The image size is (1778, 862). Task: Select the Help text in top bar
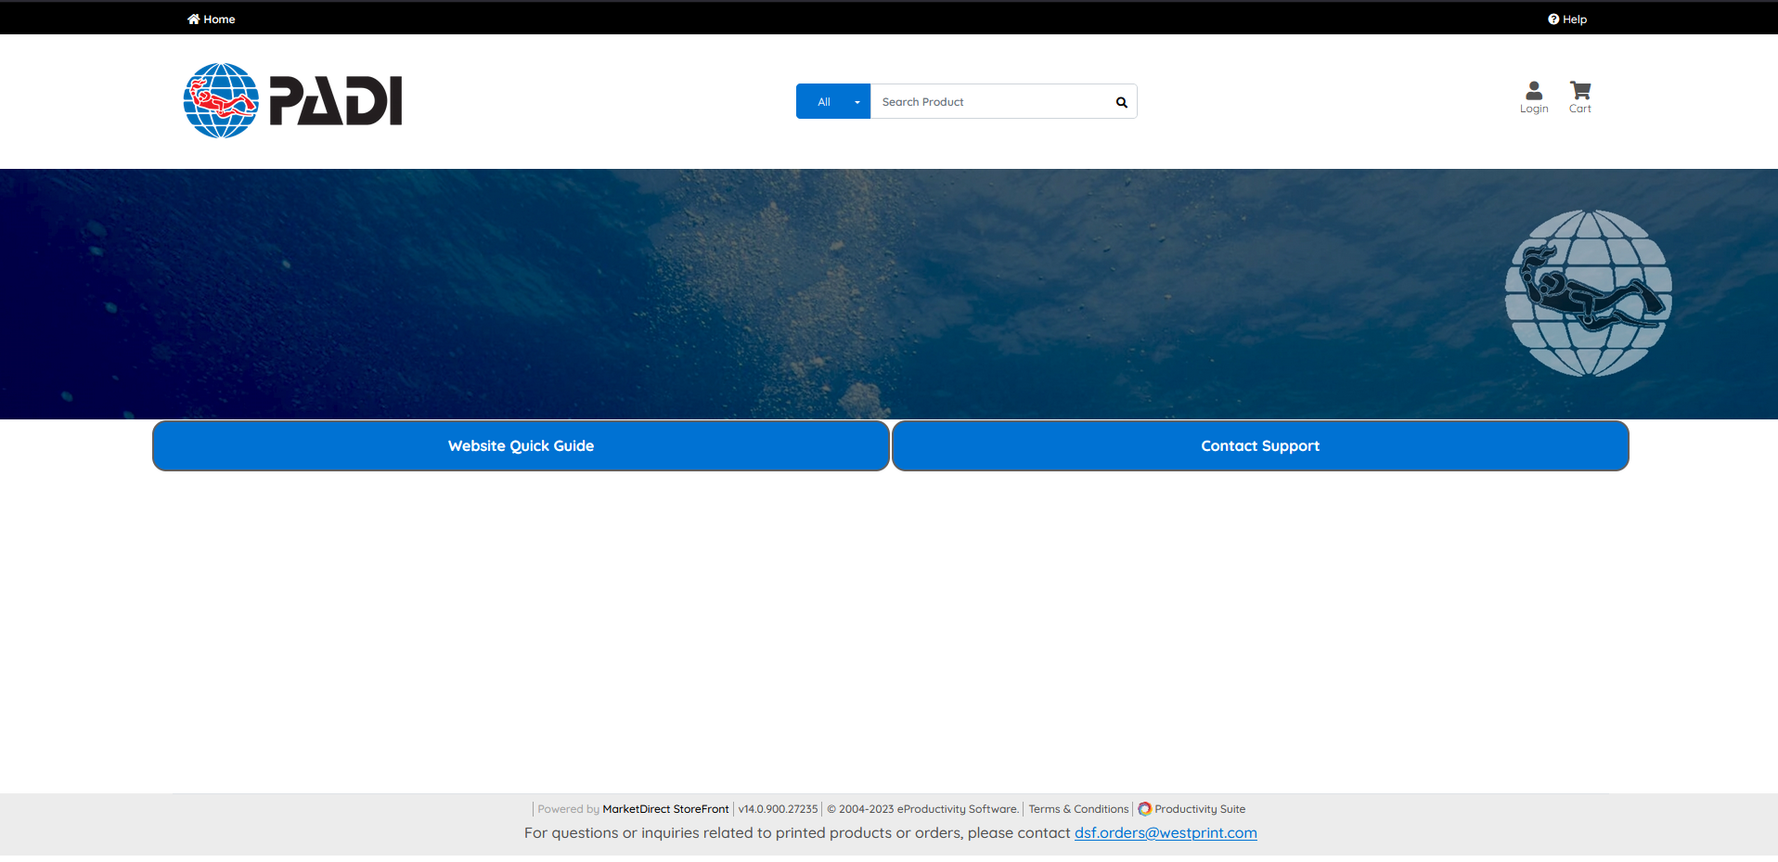click(1575, 19)
